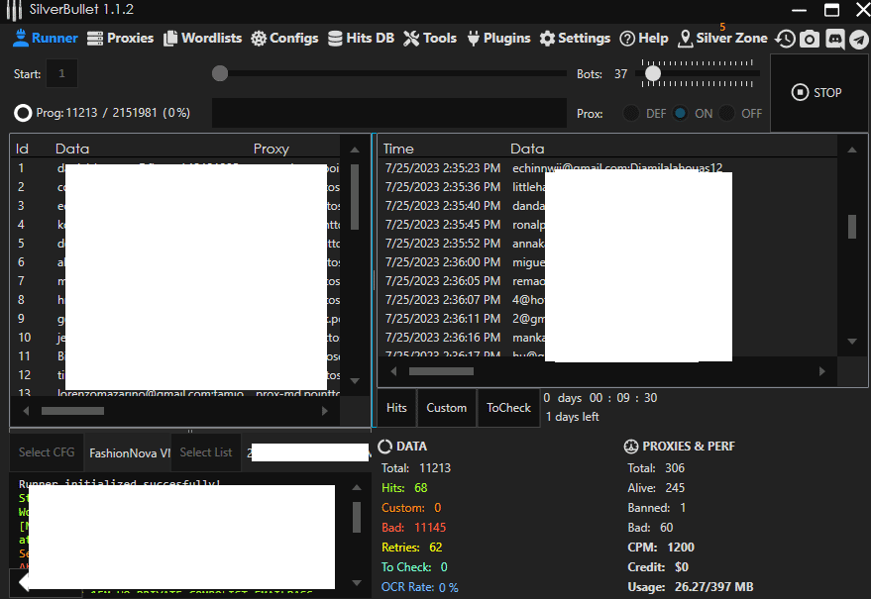Click left scroll arrow in bot list

pos(26,411)
